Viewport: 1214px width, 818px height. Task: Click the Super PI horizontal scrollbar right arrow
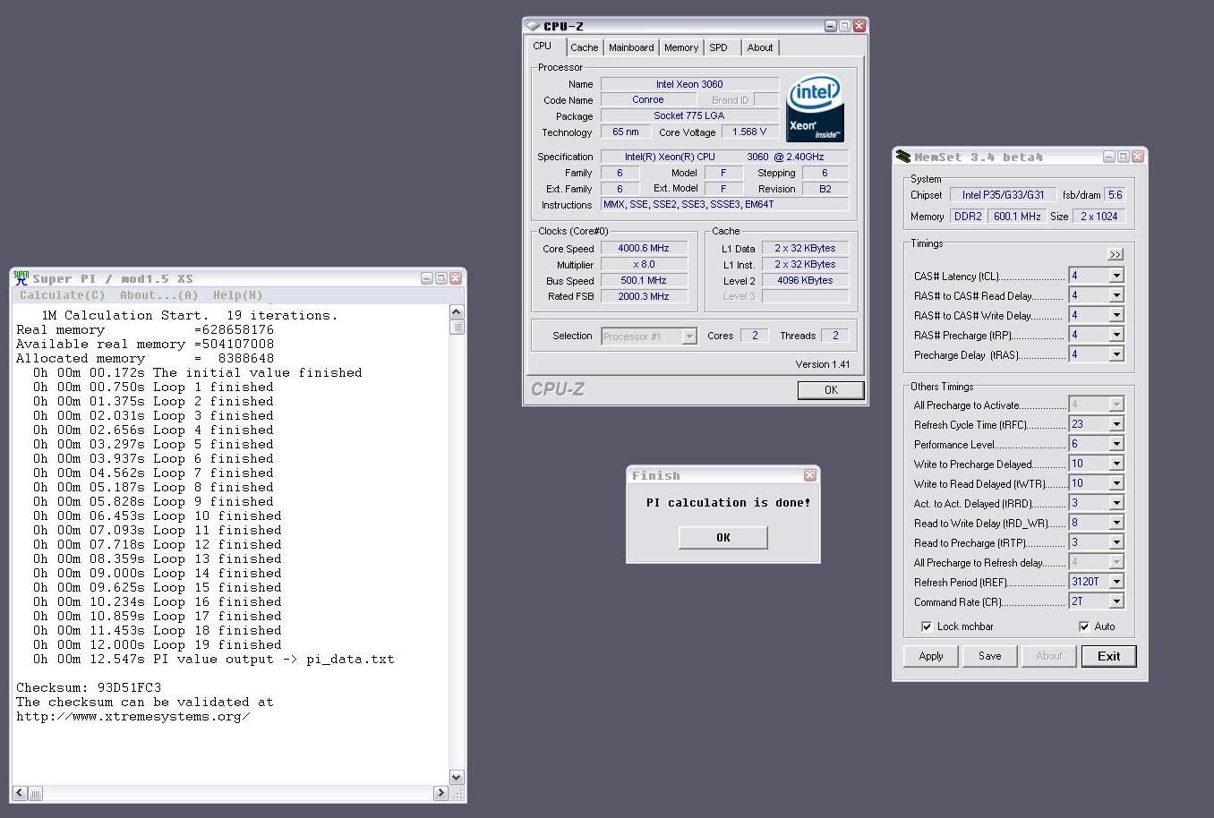tap(440, 793)
